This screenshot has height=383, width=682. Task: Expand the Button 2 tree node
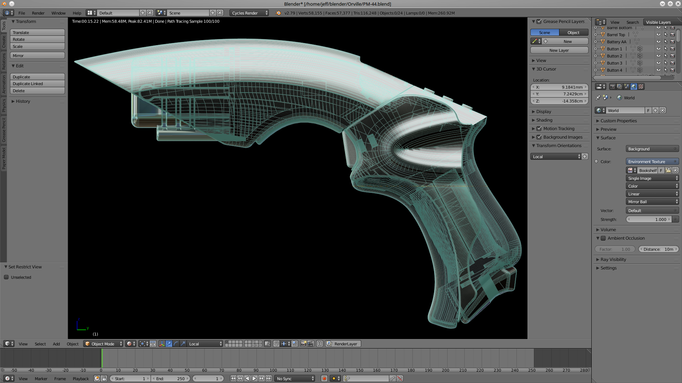[596, 56]
